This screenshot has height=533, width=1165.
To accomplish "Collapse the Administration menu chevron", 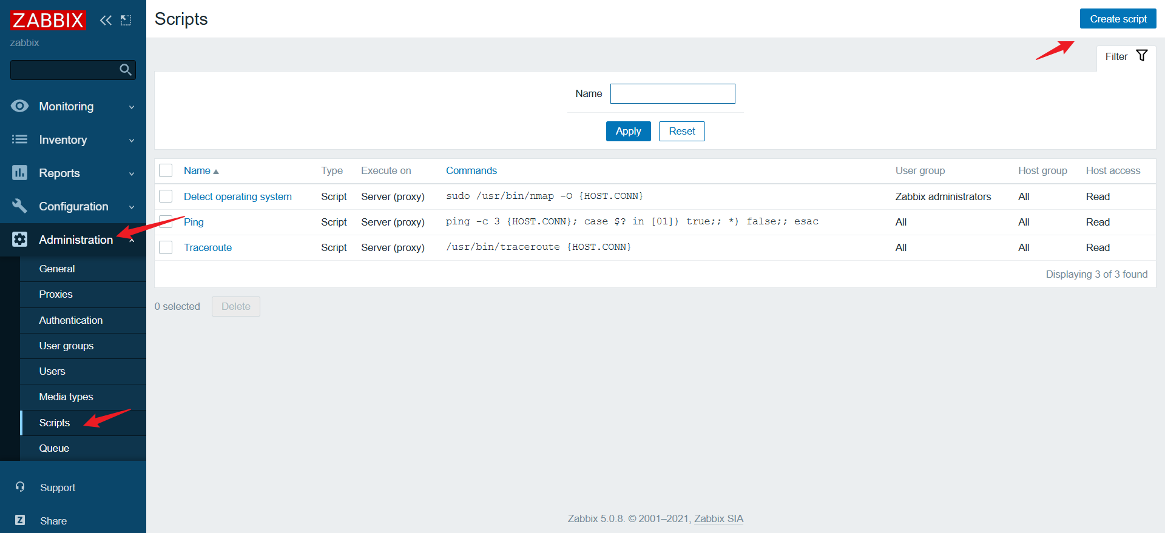I will point(132,240).
